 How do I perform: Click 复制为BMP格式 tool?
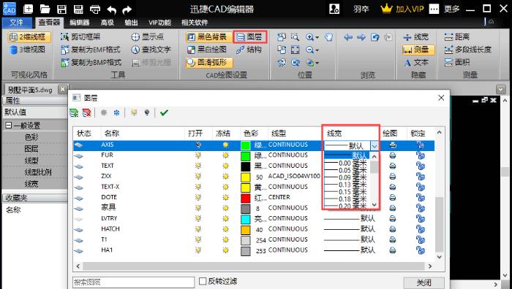[91, 62]
